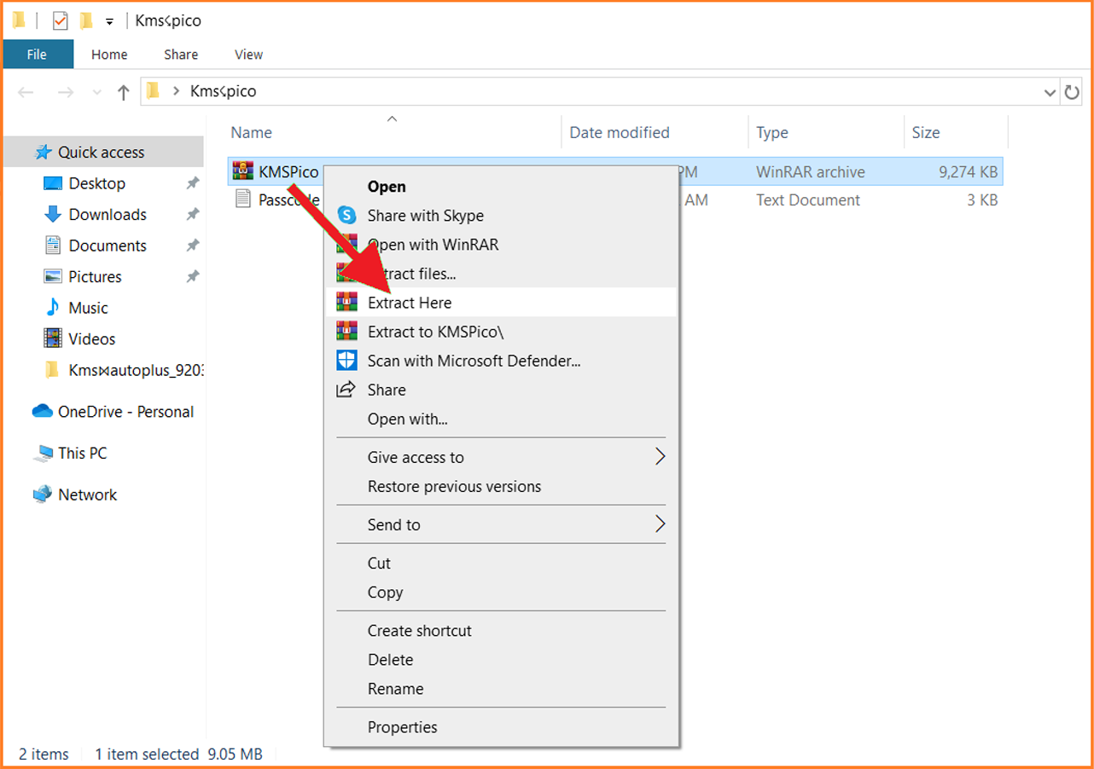Click the Refresh button beside address bar
The width and height of the screenshot is (1094, 769).
1073,92
